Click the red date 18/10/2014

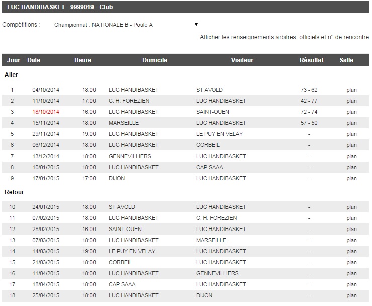coord(46,112)
